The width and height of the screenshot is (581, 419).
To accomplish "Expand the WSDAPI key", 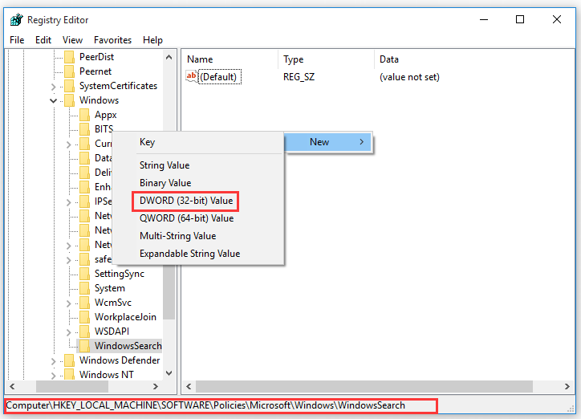I will [68, 332].
